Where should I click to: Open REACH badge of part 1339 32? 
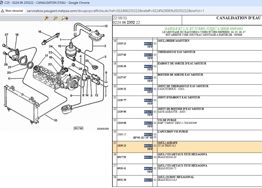148,89
